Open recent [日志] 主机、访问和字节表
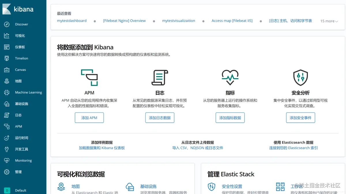Image resolution: width=346 pixels, height=194 pixels. coord(290,21)
